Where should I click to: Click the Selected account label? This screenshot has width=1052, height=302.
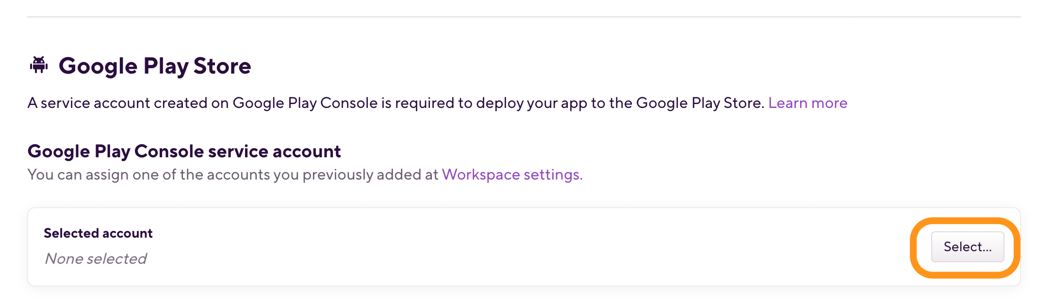98,233
